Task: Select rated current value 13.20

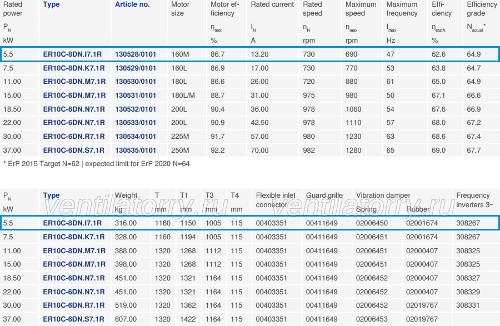Action: 259,54
